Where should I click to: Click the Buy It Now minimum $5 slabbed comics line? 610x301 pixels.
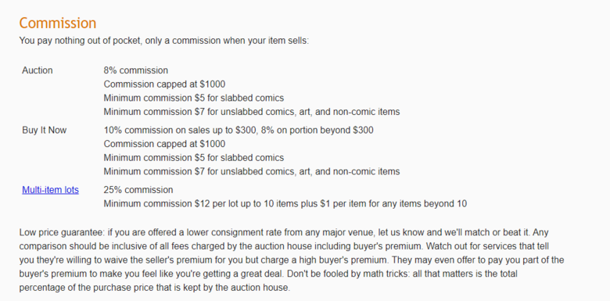coord(194,158)
